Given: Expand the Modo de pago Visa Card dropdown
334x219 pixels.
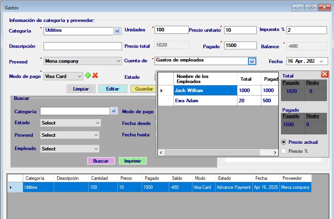Looking at the screenshot, I should tap(80, 76).
